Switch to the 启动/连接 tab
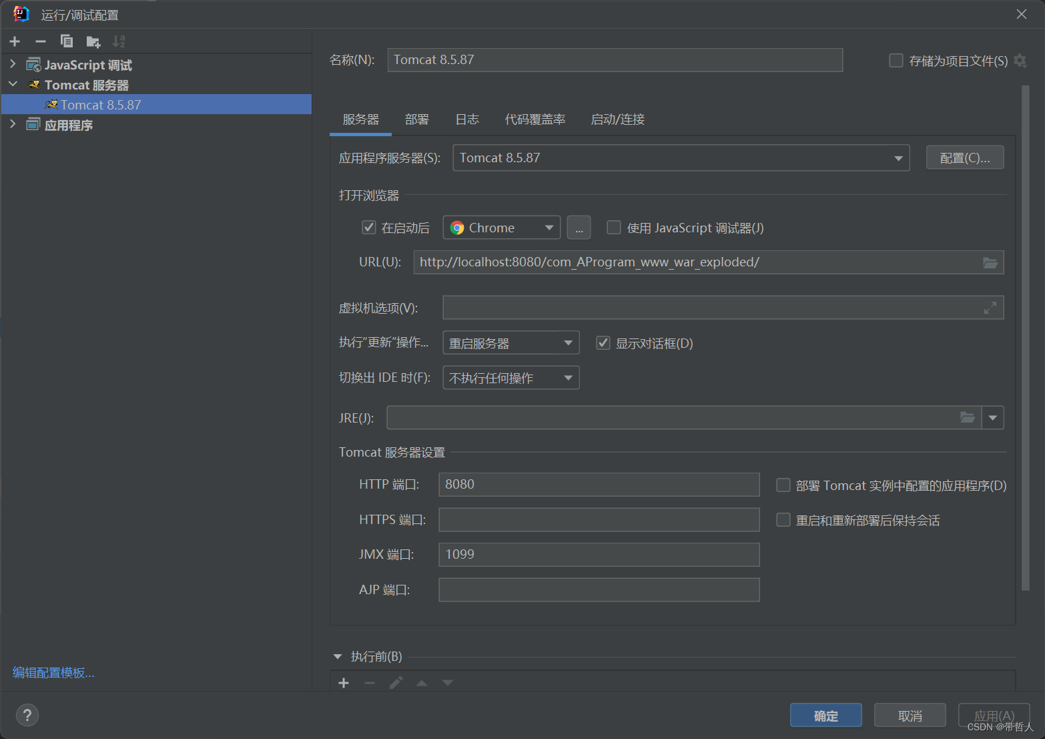Screen dimensions: 1045x739 tap(618, 119)
